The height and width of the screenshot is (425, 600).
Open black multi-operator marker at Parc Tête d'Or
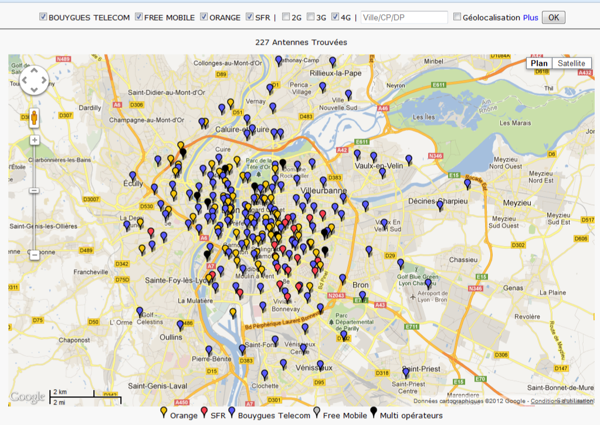(283, 164)
